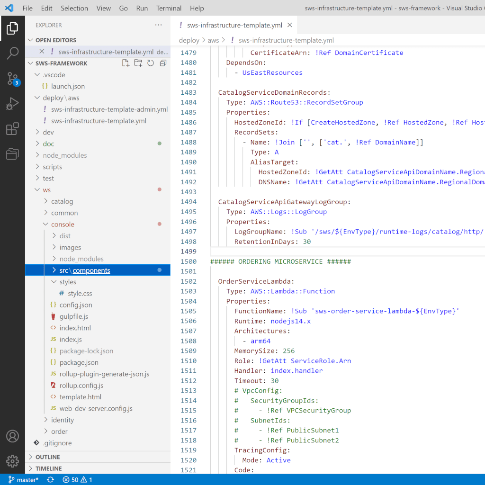Open the Selection menu
Viewport: 485px width, 485px height.
[x=74, y=8]
